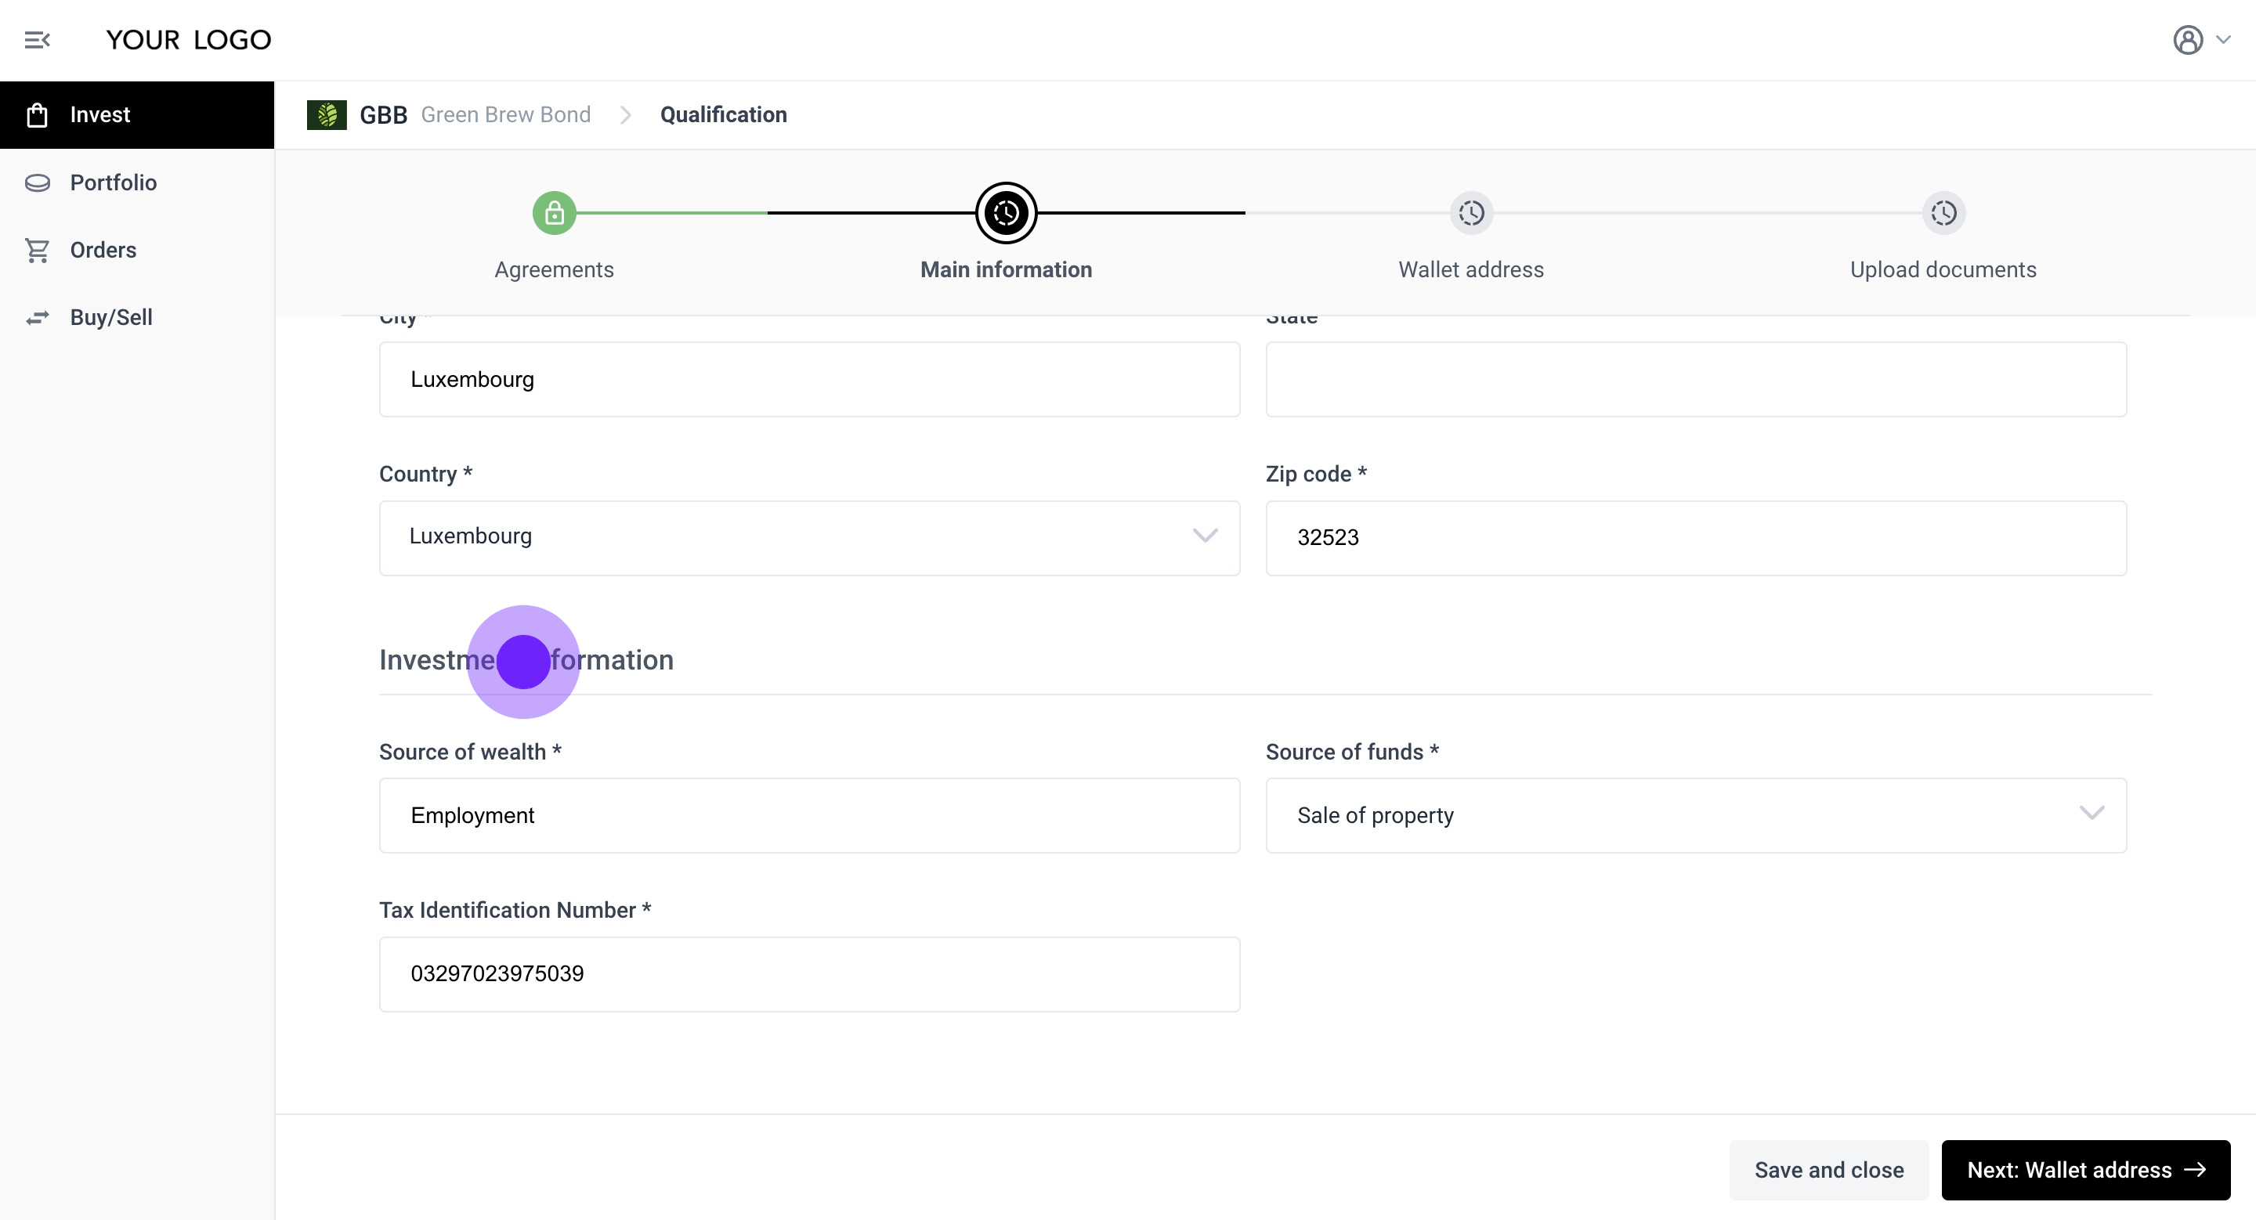This screenshot has height=1220, width=2256.
Task: Click the Buy/Sell swap arrows icon
Action: point(37,318)
